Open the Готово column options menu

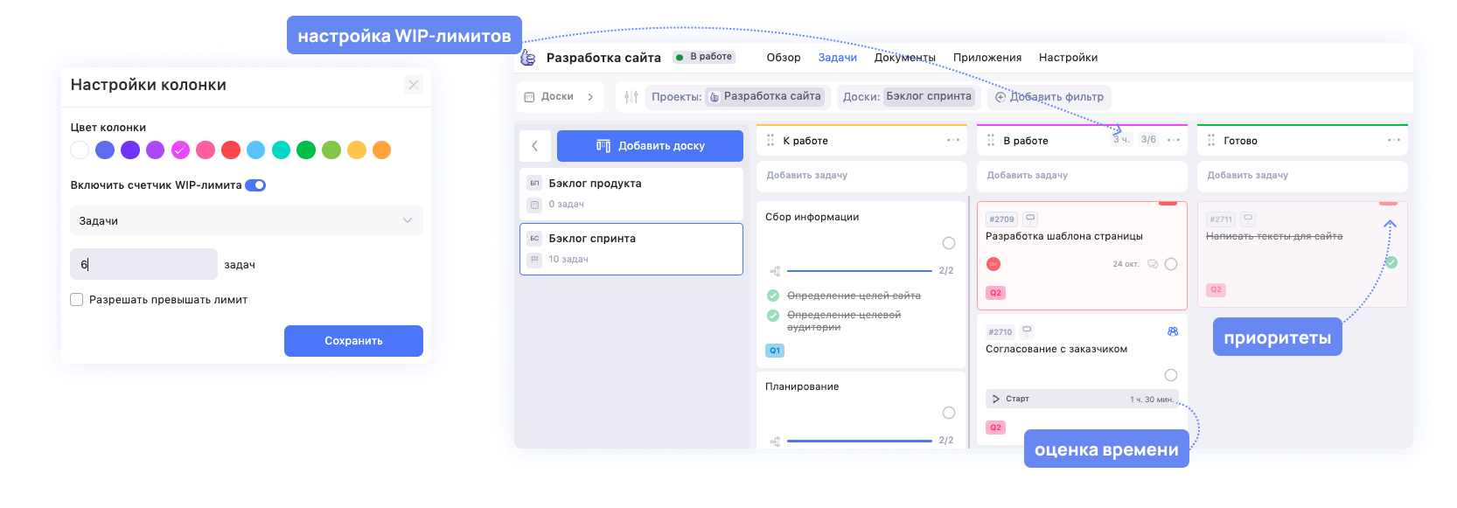click(1394, 141)
